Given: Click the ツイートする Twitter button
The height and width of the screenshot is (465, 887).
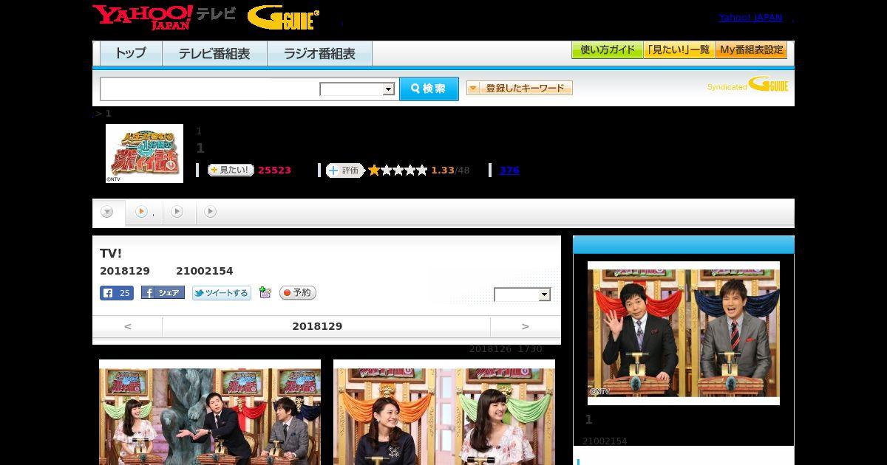Looking at the screenshot, I should click(x=222, y=293).
